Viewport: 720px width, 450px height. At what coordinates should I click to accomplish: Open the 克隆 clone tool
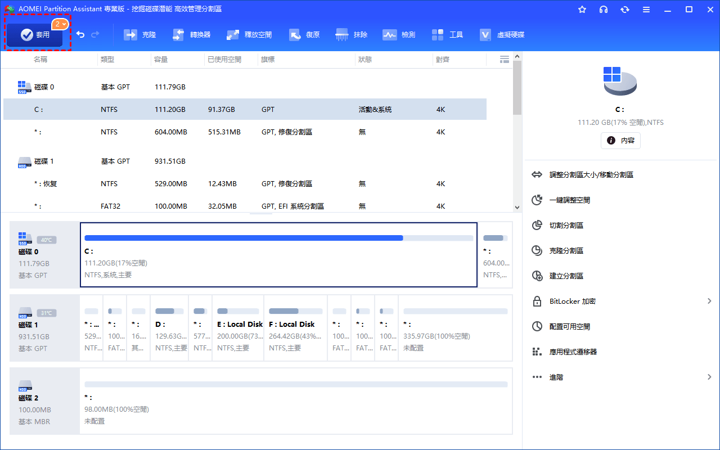pos(140,35)
